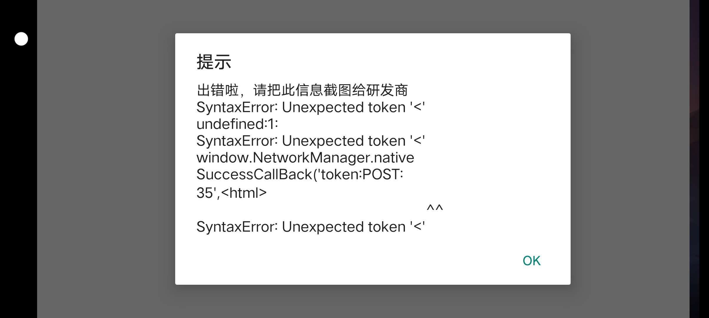This screenshot has width=709, height=318.
Task: Click the dimmed backdrop right of the dialog
Action: pos(630,159)
